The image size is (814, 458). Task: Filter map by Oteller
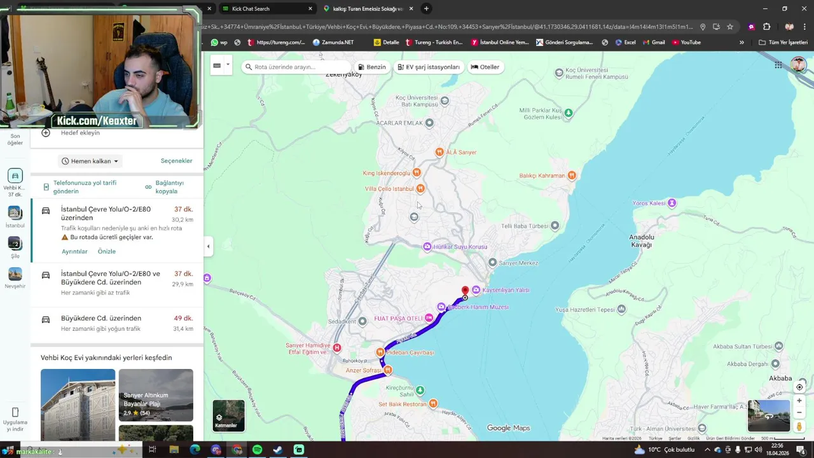pyautogui.click(x=485, y=67)
